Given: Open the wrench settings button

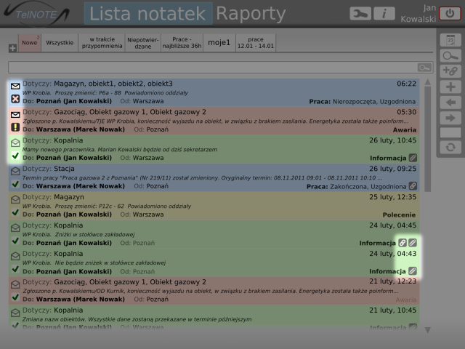Looking at the screenshot, I should tap(360, 14).
